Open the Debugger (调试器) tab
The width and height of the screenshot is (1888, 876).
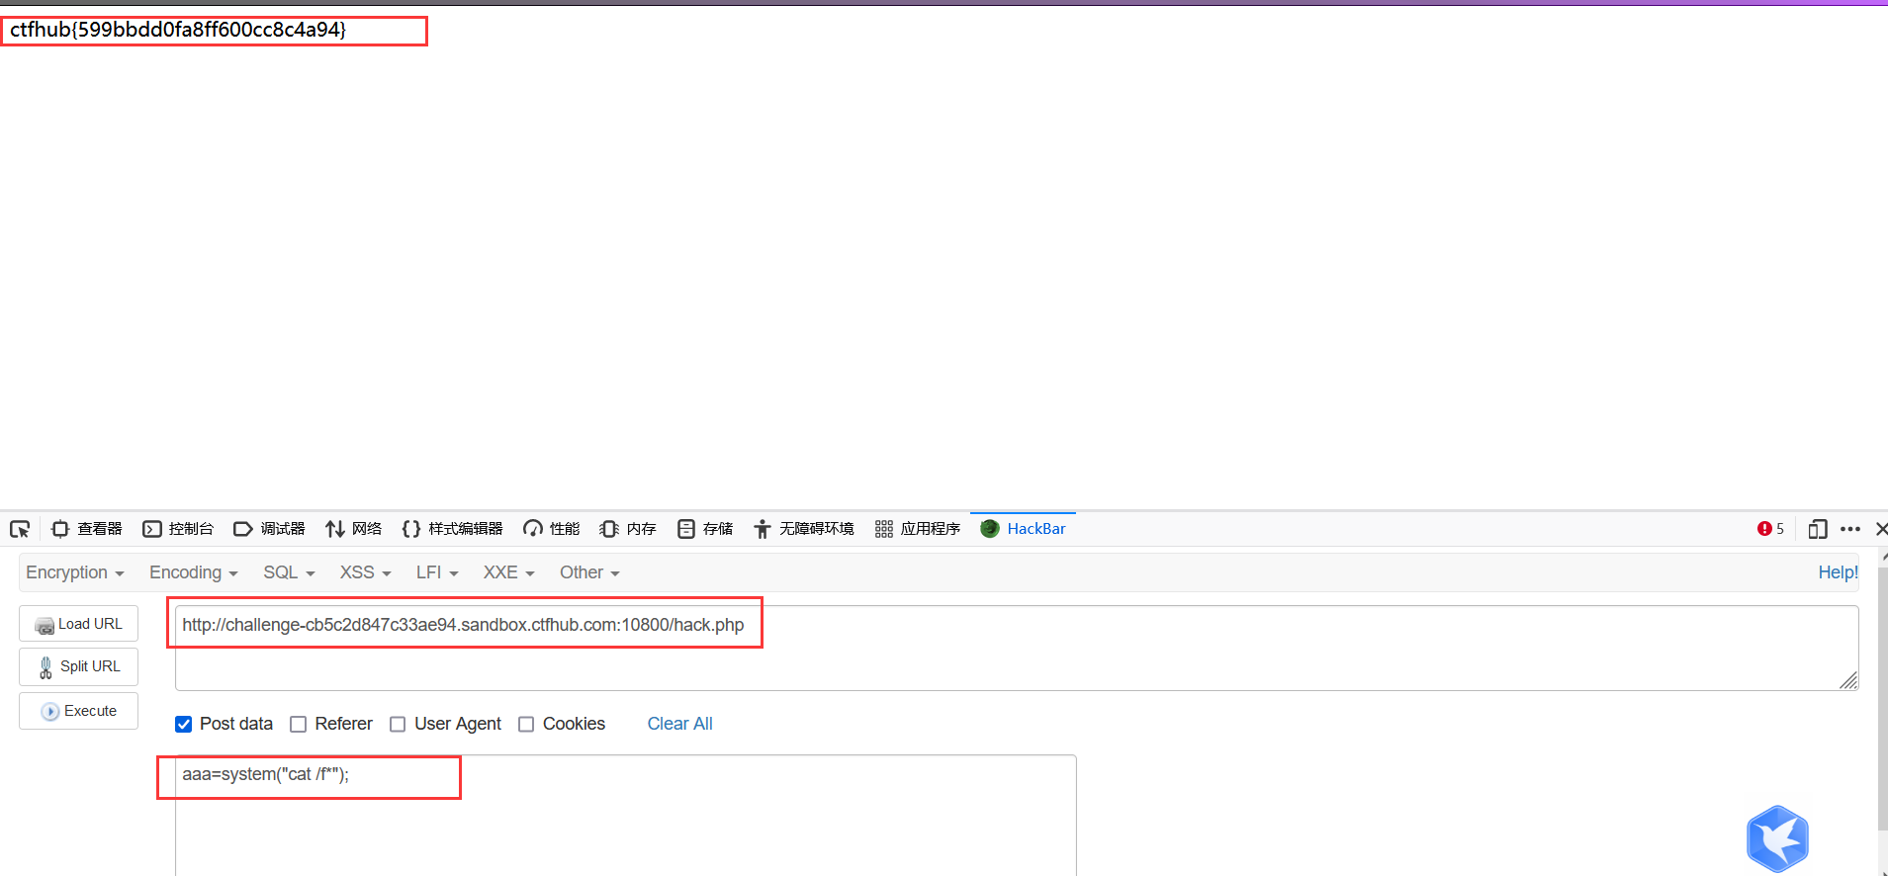point(269,529)
